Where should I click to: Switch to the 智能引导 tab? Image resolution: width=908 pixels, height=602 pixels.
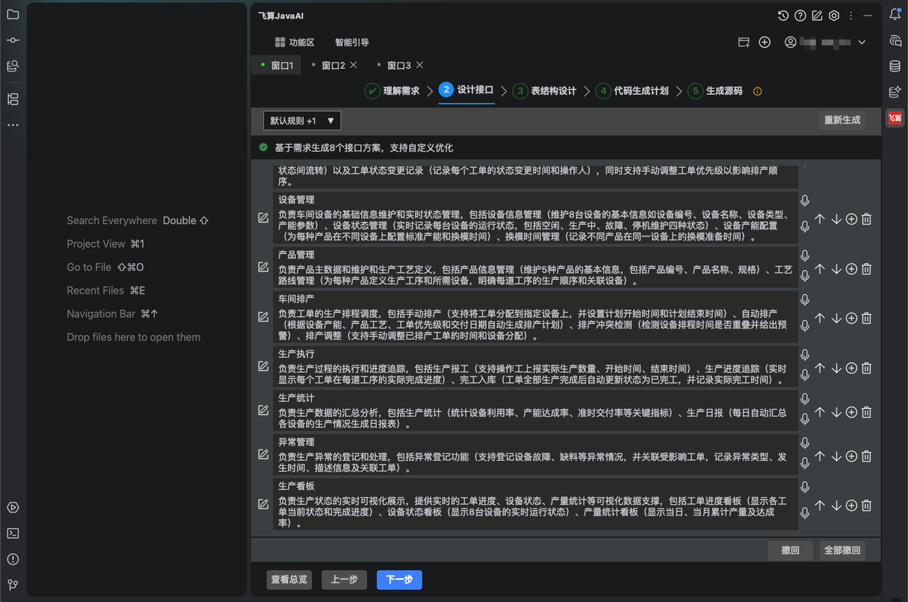352,43
